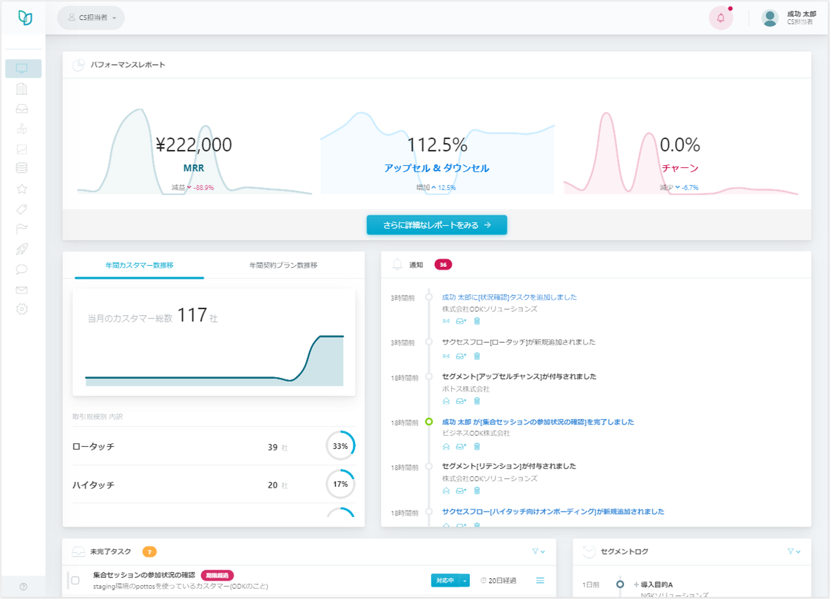The height and width of the screenshot is (599, 830).
Task: Click the ハイタッチ row label
Action: point(94,485)
